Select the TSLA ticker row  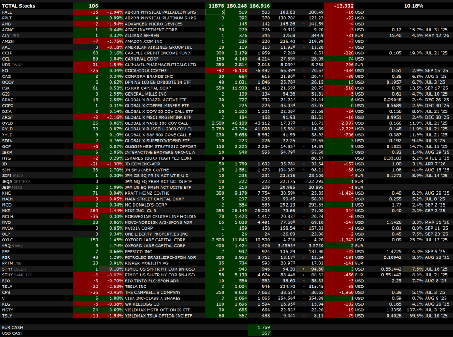pyautogui.click(x=8, y=286)
